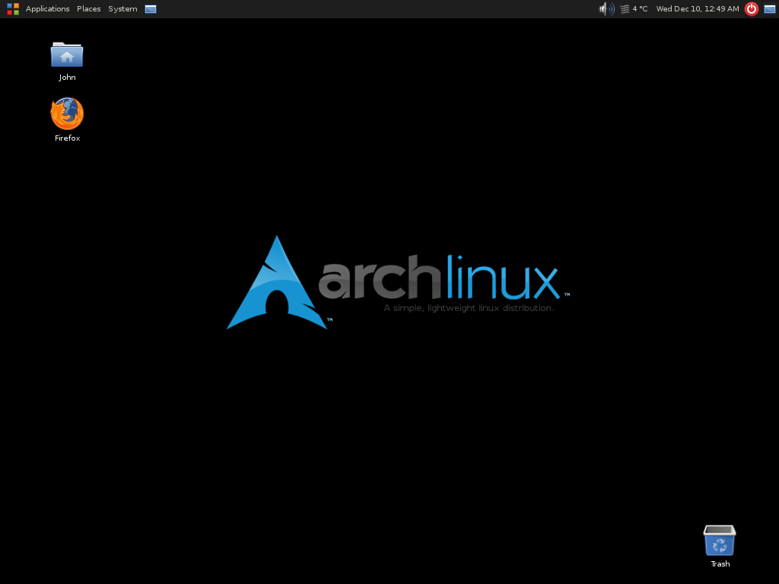This screenshot has height=584, width=779.
Task: Open the Applications menu
Action: click(x=47, y=9)
